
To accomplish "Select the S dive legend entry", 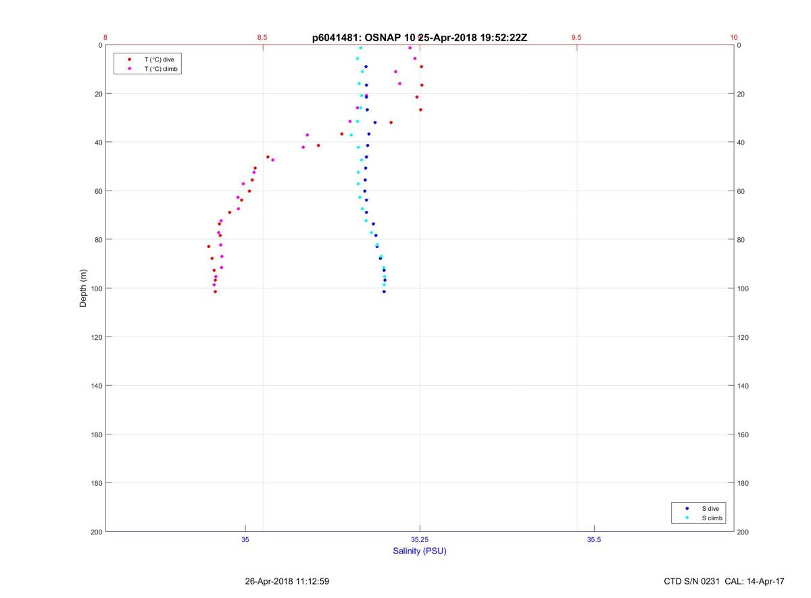I will [710, 508].
